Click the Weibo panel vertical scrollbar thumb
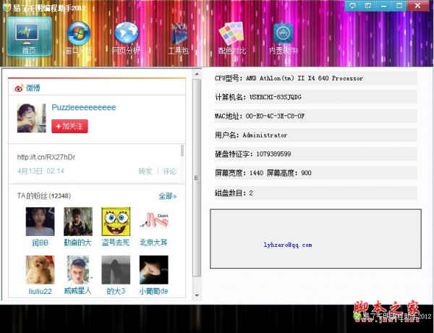 click(x=197, y=178)
